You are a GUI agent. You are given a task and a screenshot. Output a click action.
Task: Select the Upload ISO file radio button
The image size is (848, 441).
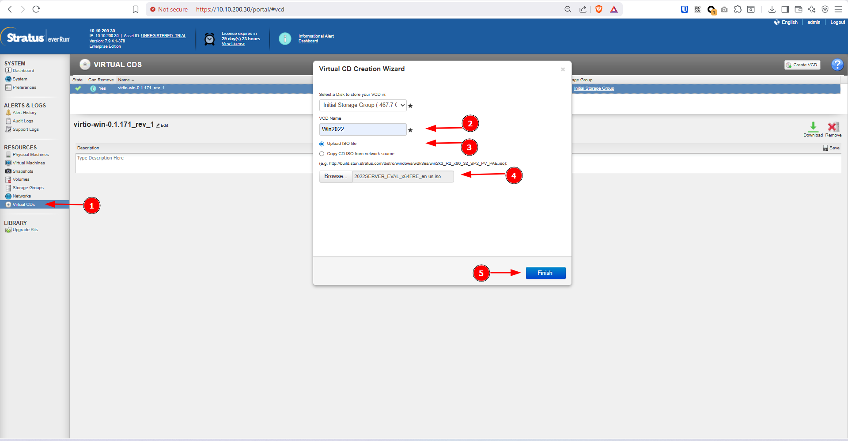point(322,144)
